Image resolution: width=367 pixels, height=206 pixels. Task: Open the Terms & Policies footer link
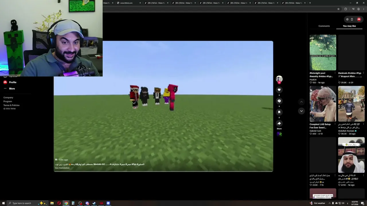tap(11, 105)
